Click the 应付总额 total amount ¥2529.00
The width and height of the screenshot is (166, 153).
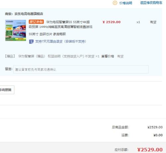[150, 150]
